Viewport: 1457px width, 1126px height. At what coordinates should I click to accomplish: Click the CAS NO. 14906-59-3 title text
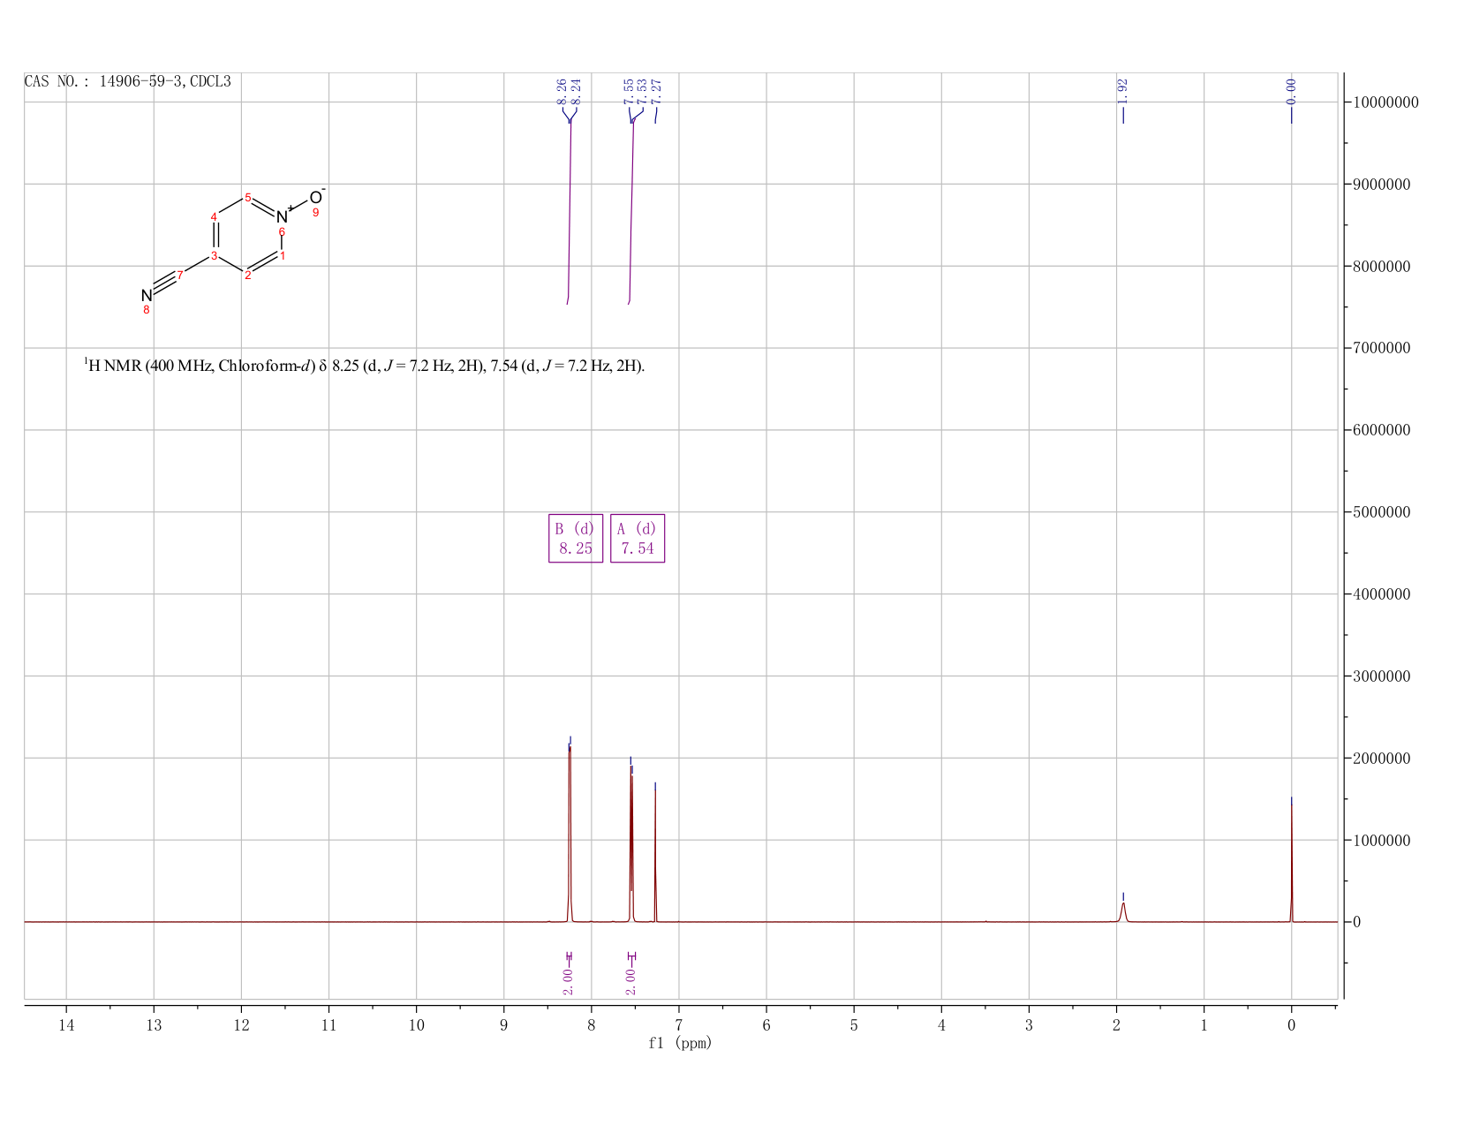pos(127,81)
